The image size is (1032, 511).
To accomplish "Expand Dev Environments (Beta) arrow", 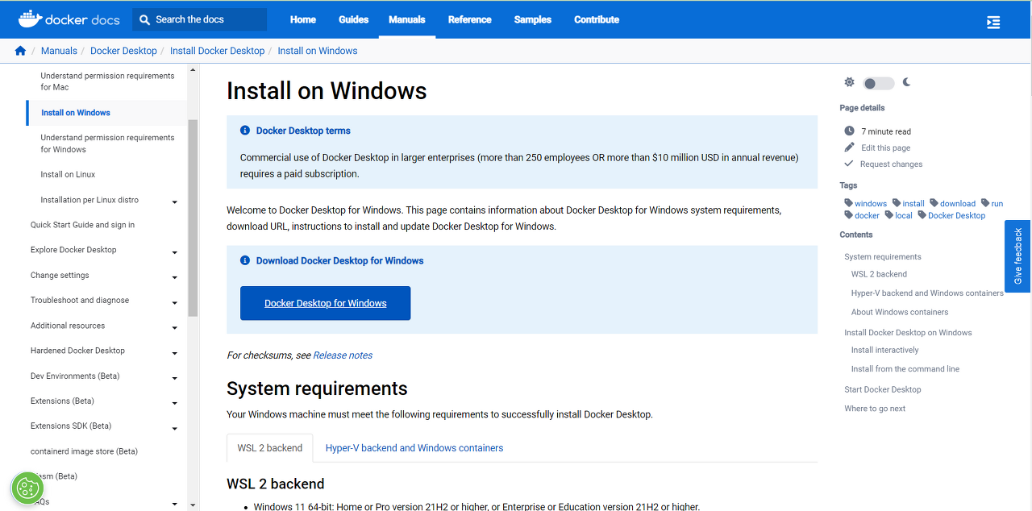I will [x=175, y=378].
